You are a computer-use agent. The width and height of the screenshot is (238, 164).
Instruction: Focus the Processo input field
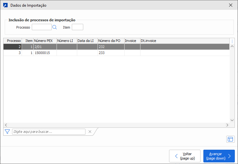pos(42,27)
